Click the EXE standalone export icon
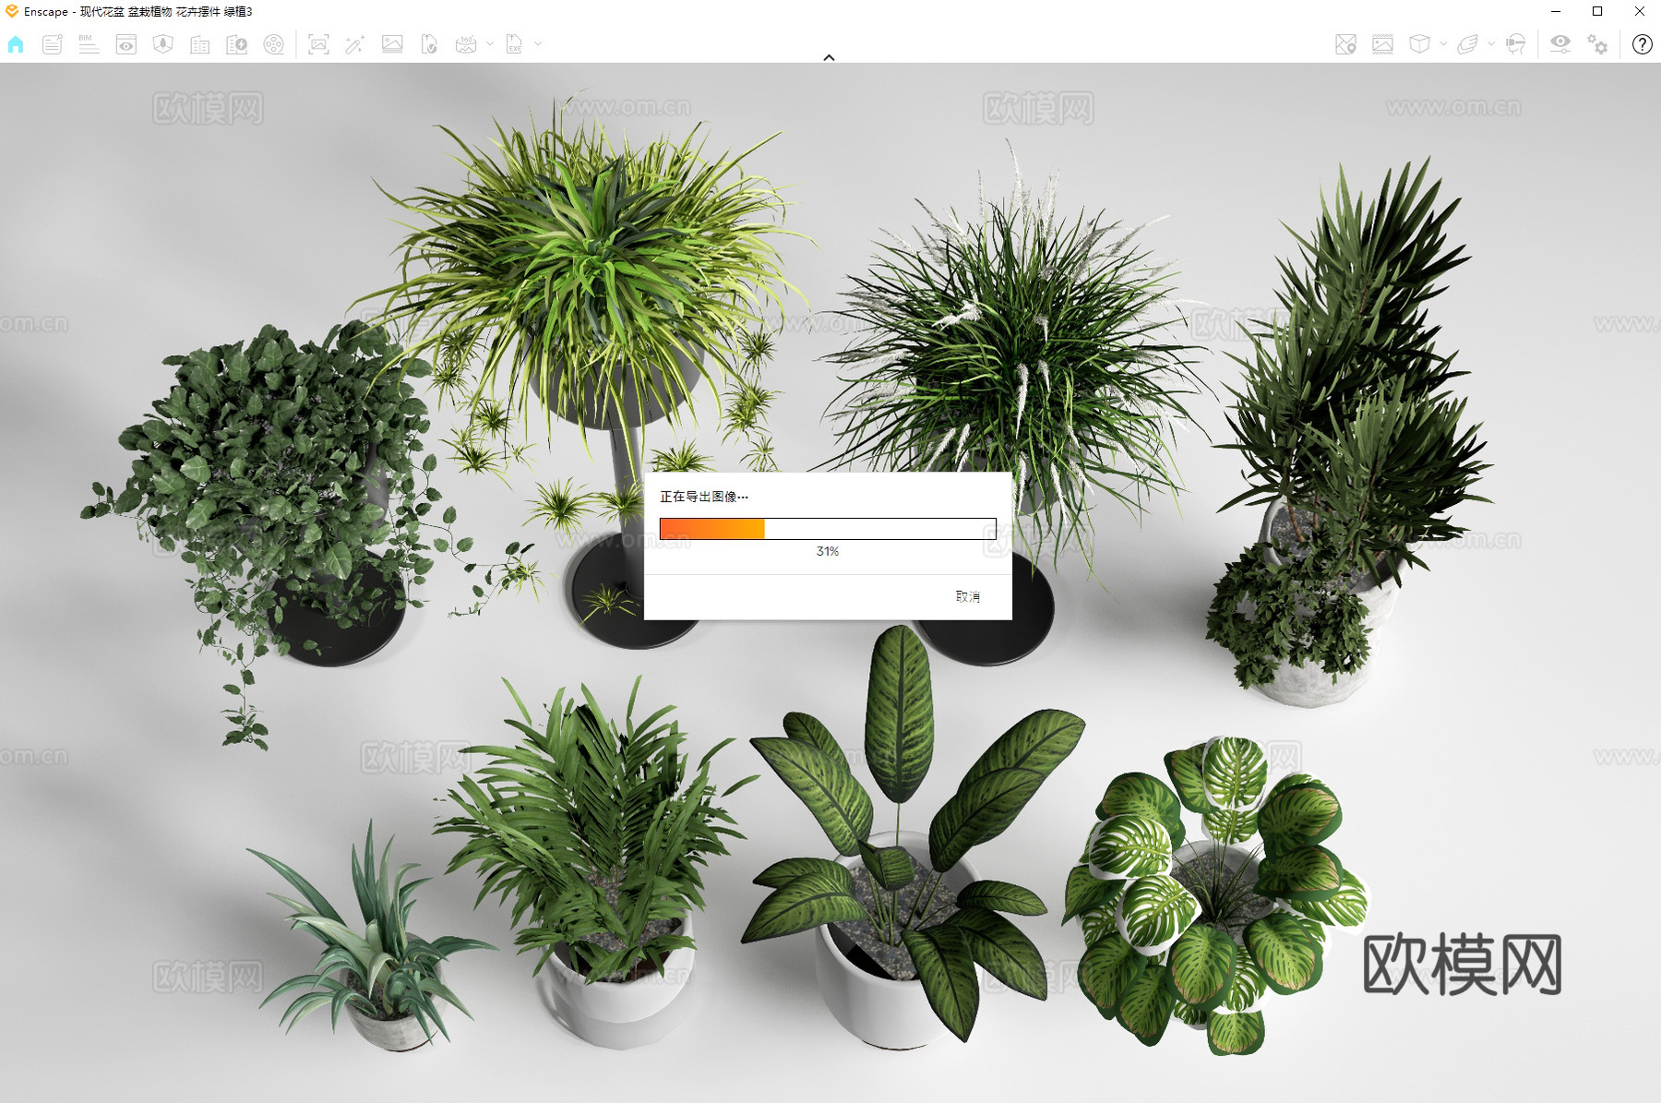This screenshot has width=1661, height=1103. (x=514, y=44)
